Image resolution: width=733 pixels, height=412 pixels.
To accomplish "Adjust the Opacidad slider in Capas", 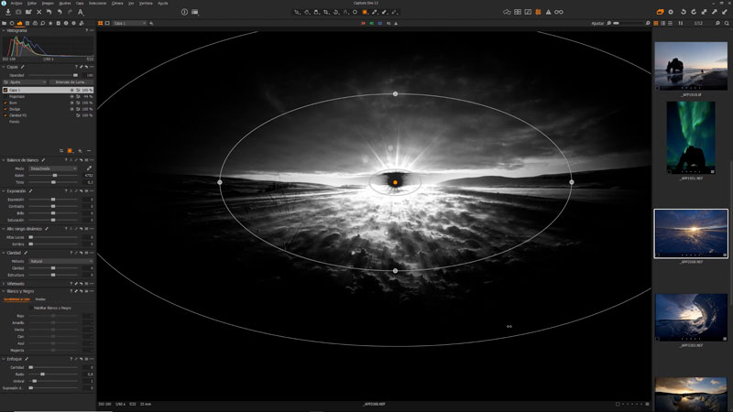I will tap(75, 74).
